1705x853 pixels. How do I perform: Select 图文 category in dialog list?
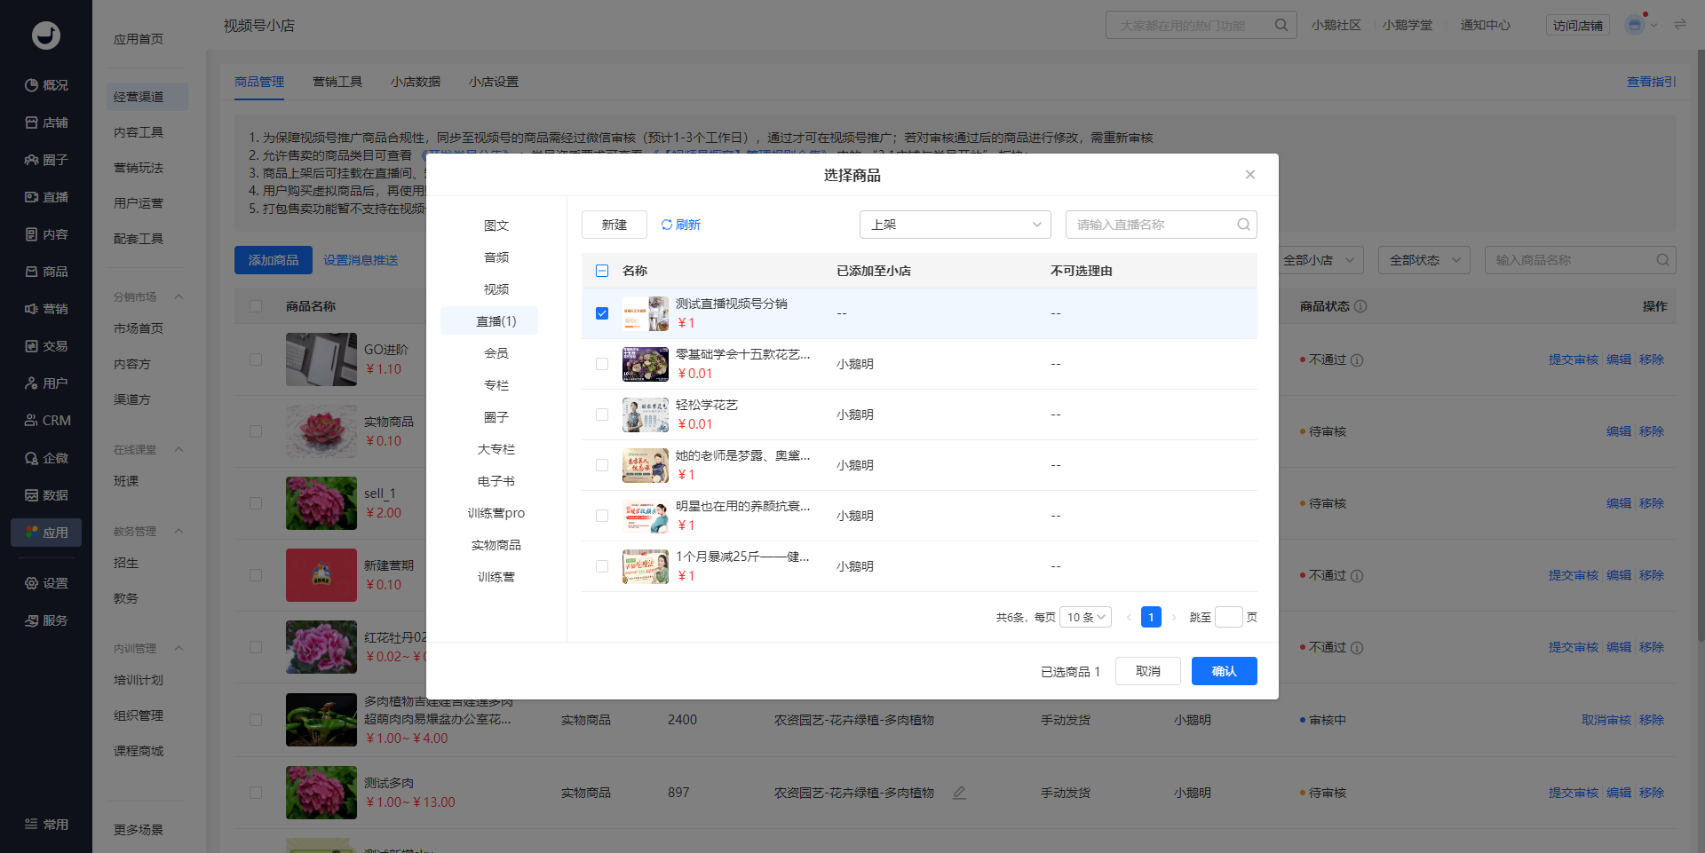click(x=496, y=225)
